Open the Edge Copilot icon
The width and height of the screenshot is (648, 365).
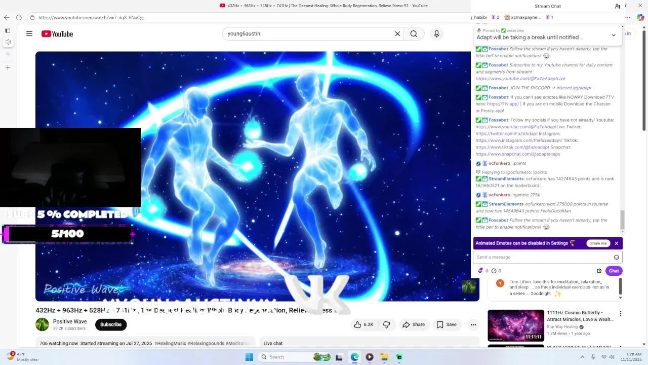(640, 17)
